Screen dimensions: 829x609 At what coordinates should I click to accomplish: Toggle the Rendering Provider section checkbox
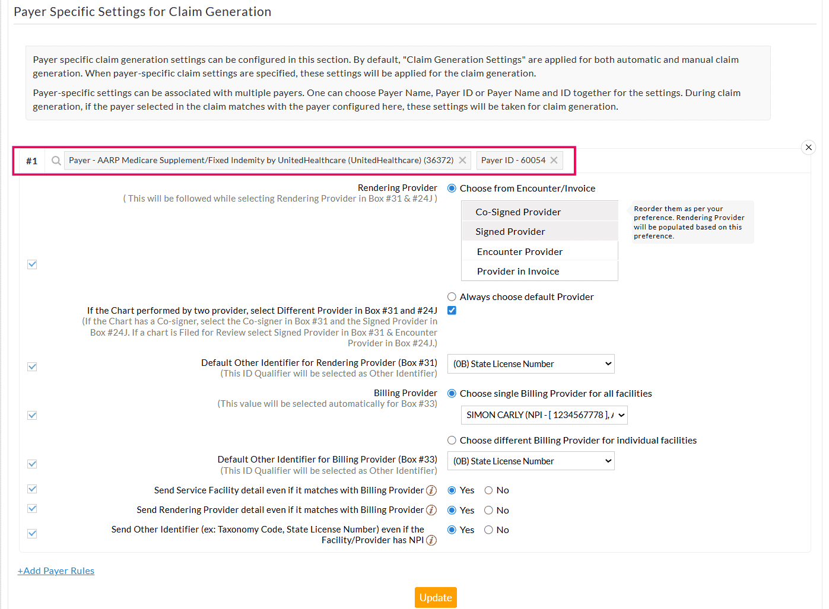pos(32,264)
